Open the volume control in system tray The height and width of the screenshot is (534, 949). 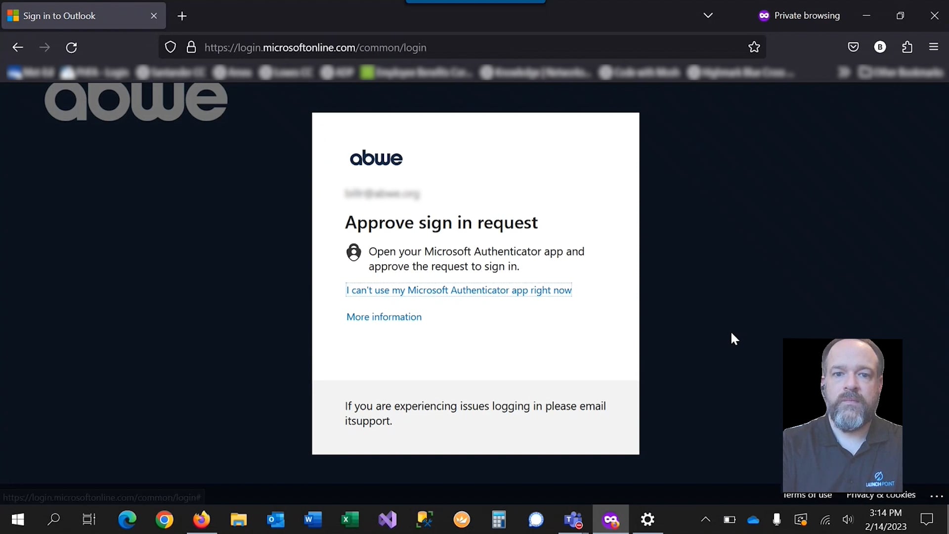(x=848, y=519)
